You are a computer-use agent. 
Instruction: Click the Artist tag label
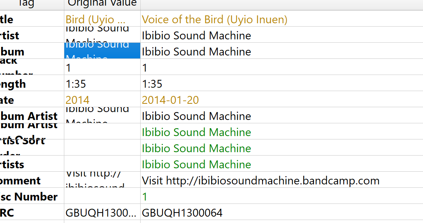point(9,36)
